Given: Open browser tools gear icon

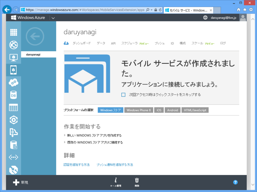Looking at the screenshot, I should coord(251,10).
